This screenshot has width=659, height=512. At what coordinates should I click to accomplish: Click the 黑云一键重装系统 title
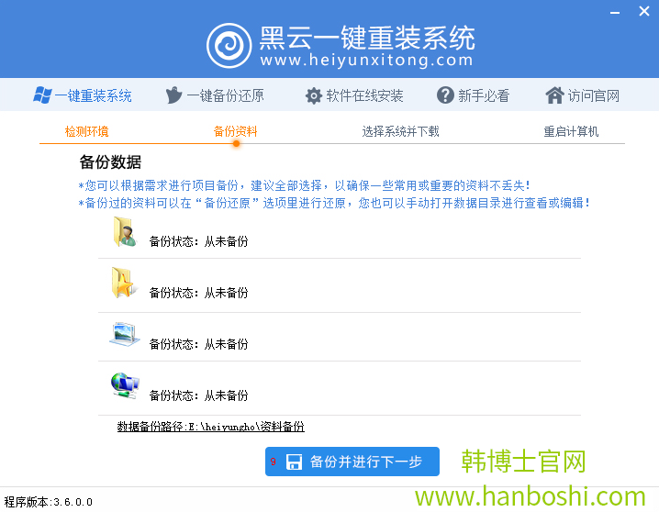click(367, 38)
